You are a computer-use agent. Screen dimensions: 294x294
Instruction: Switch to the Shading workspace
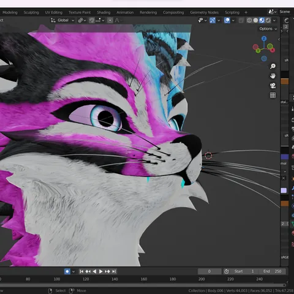[104, 12]
